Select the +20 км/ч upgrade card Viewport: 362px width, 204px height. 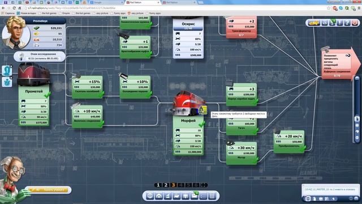[289, 142]
